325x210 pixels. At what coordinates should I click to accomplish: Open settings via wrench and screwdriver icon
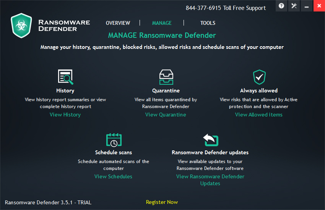click(294, 6)
